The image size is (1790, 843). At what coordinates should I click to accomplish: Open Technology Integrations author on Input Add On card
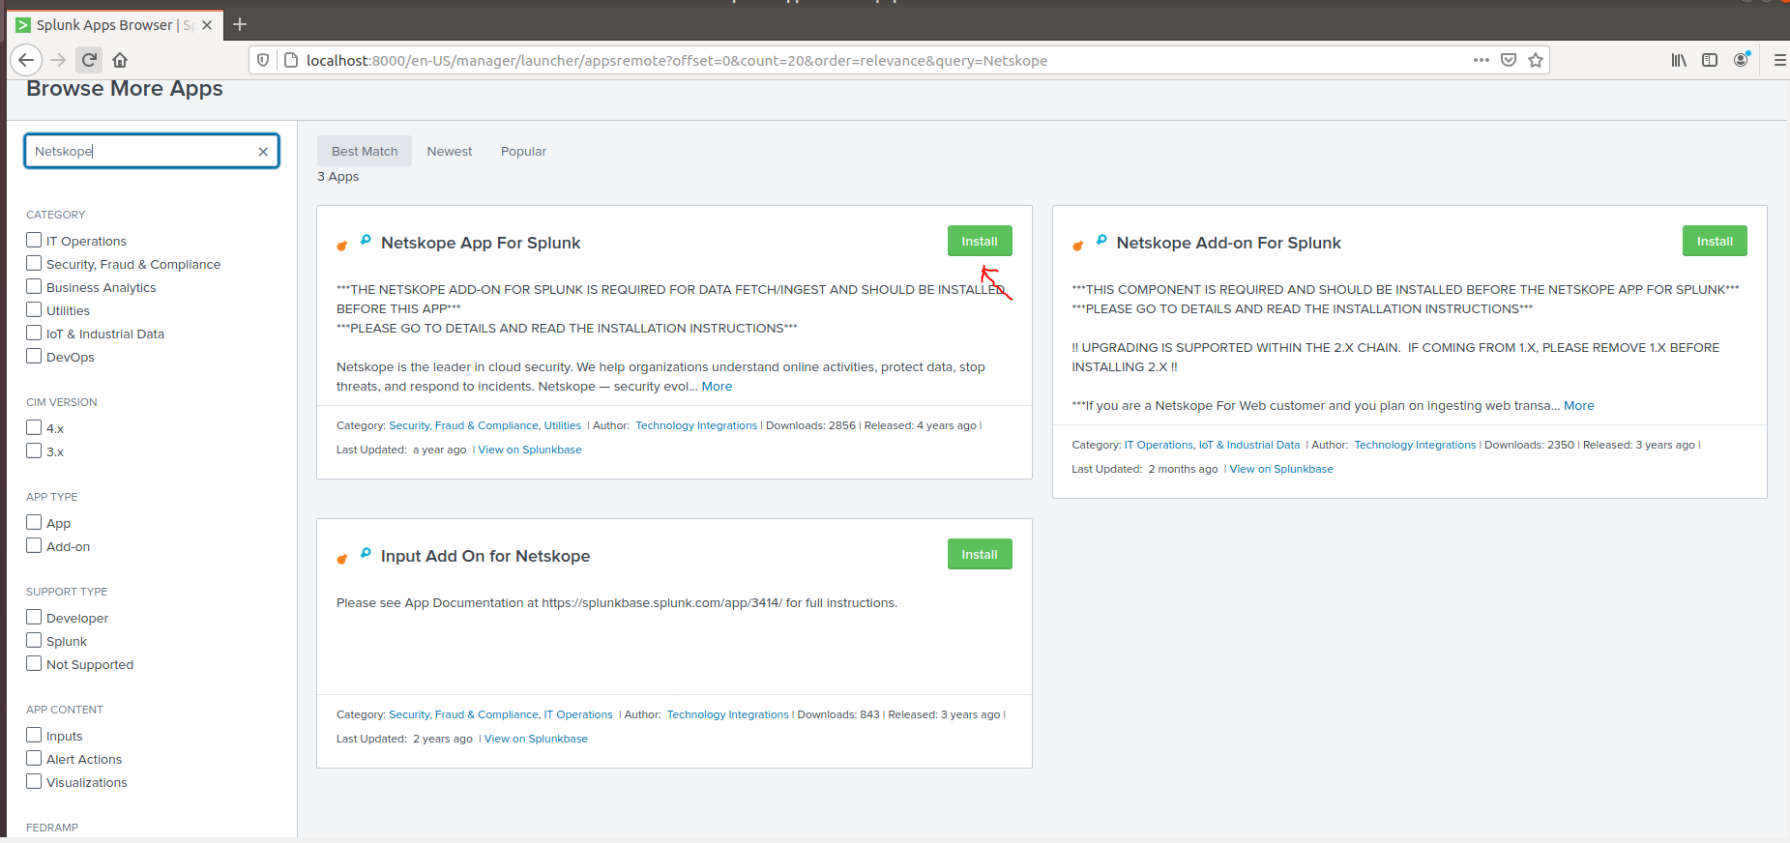tap(728, 714)
